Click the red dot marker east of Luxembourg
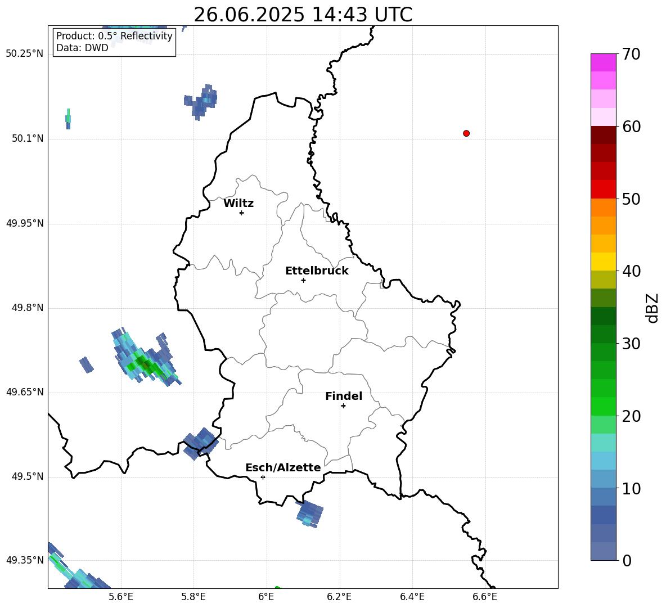The height and width of the screenshot is (608, 666). tap(466, 133)
